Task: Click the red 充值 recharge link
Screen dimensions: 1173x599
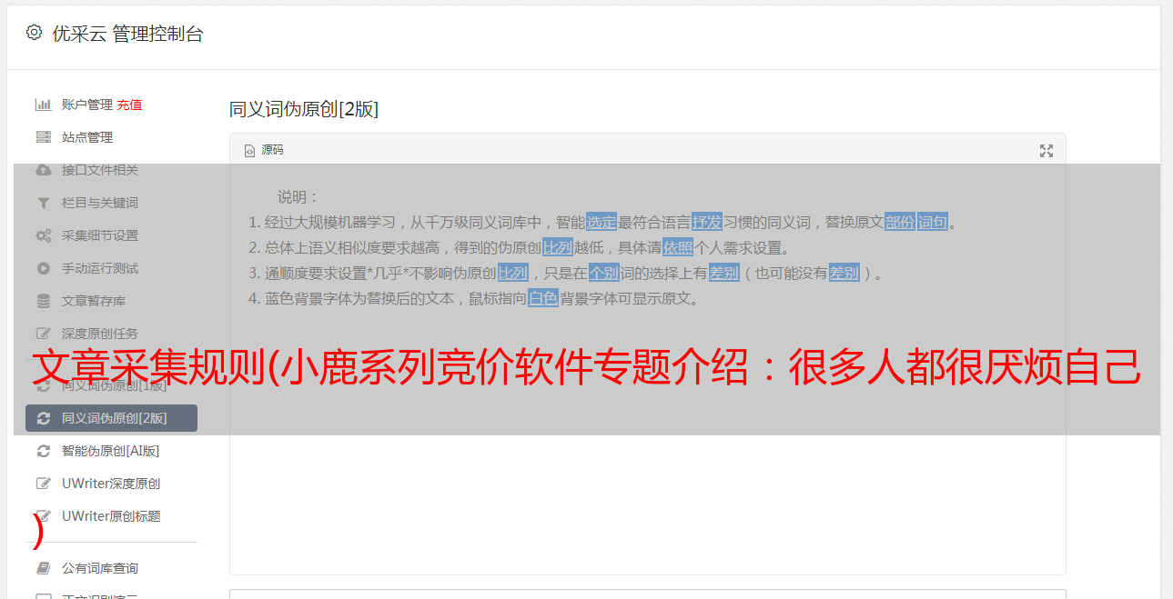Action: click(x=129, y=105)
